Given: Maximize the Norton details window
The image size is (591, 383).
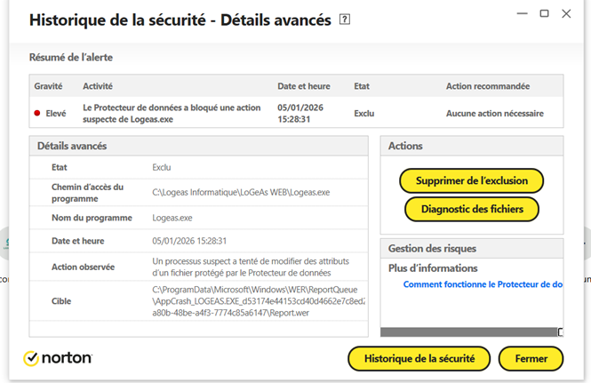Looking at the screenshot, I should pos(544,13).
